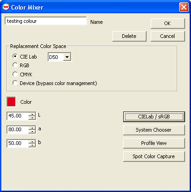Open the D50 illuminant dropdown
The height and width of the screenshot is (192, 191).
click(x=67, y=57)
